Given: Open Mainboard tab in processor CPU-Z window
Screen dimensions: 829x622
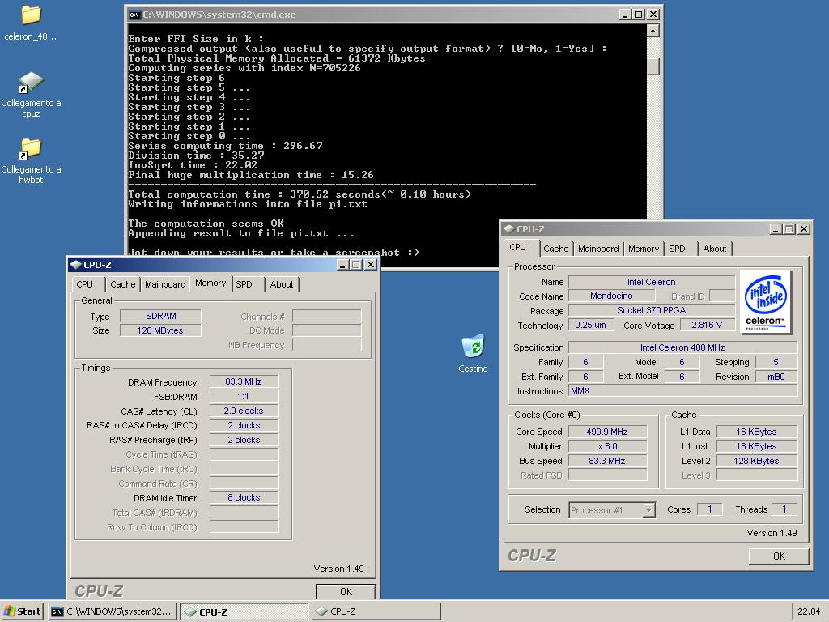Looking at the screenshot, I should click(x=598, y=249).
